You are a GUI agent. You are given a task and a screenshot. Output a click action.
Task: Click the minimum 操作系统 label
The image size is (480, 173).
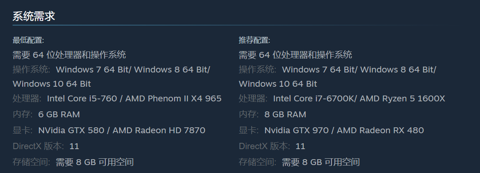(31, 70)
